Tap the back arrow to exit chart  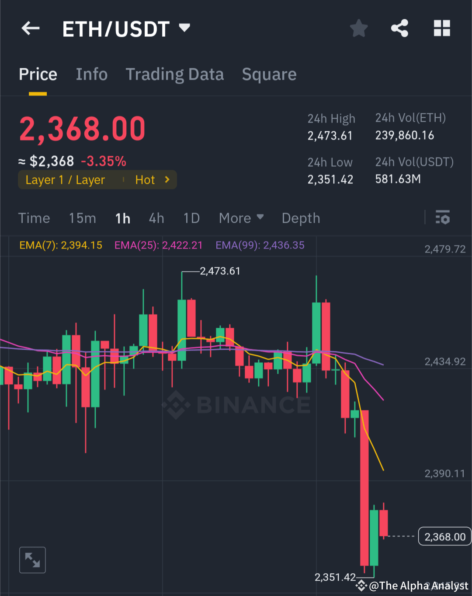(x=30, y=28)
